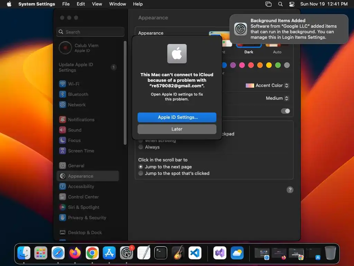This screenshot has width=354, height=266.
Task: Click the Stage Manager menu bar icon
Action: click(268, 4)
